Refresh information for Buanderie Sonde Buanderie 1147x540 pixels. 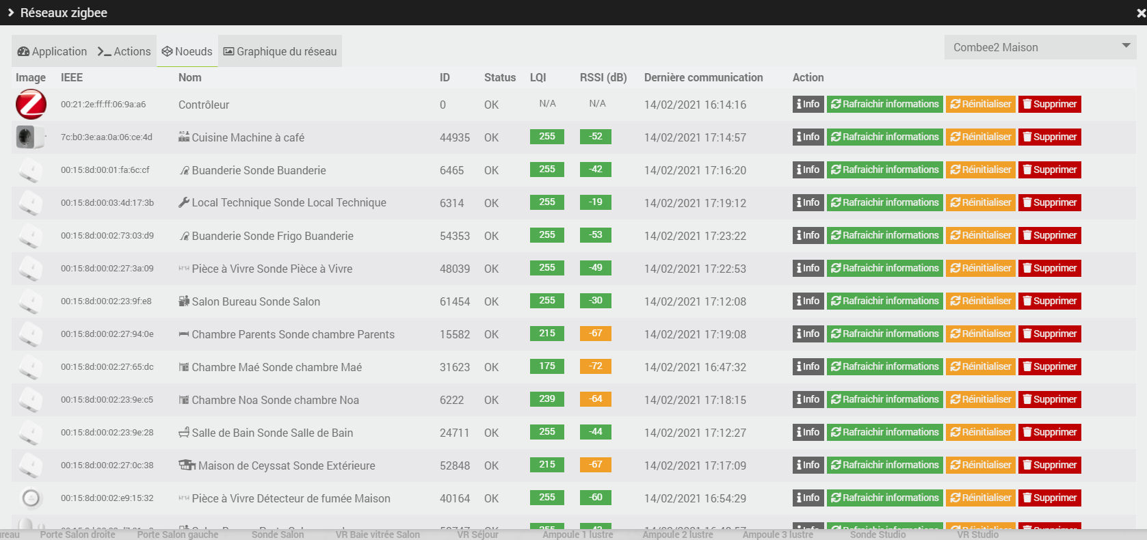884,170
